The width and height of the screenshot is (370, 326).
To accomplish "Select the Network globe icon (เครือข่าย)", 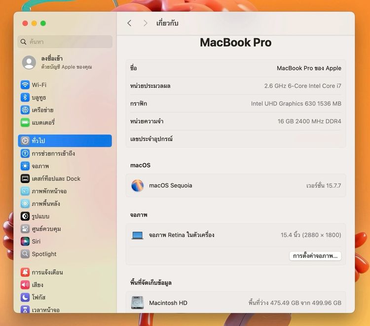I will [x=25, y=109].
